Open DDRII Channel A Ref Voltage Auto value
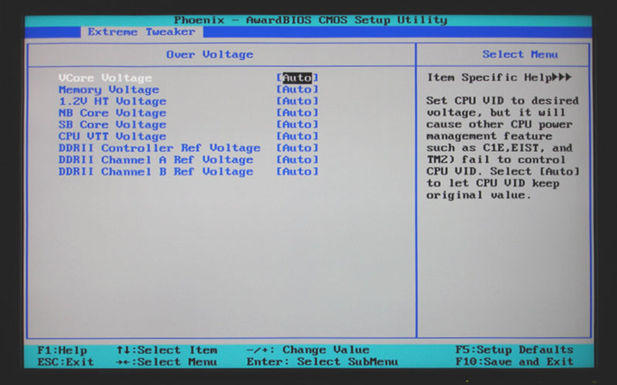This screenshot has height=385, width=617. pyautogui.click(x=297, y=160)
